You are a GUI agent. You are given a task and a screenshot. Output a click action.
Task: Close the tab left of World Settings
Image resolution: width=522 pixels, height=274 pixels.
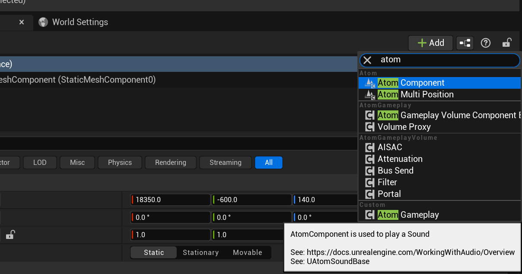click(22, 22)
